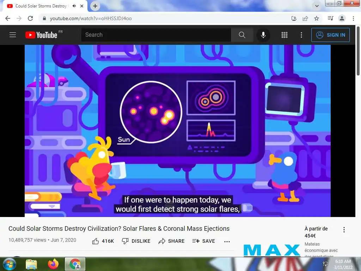This screenshot has height=271, width=361.
Task: Bookmark this page with star icon
Action: 317,18
